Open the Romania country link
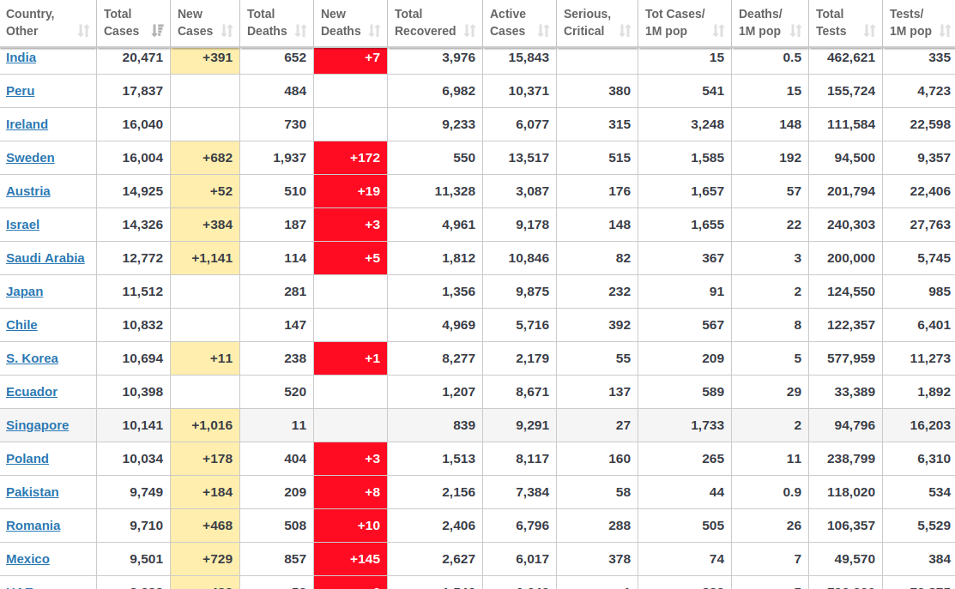 pyautogui.click(x=33, y=526)
